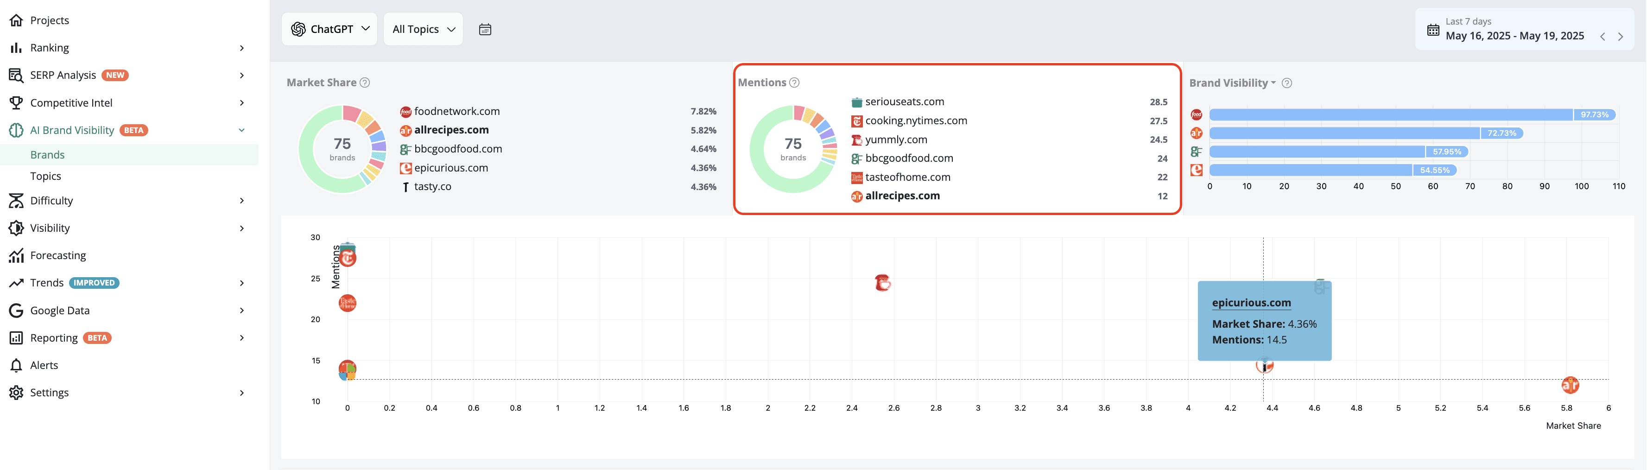Expand the Difficulty menu chevron
1647x470 pixels.
(x=242, y=201)
